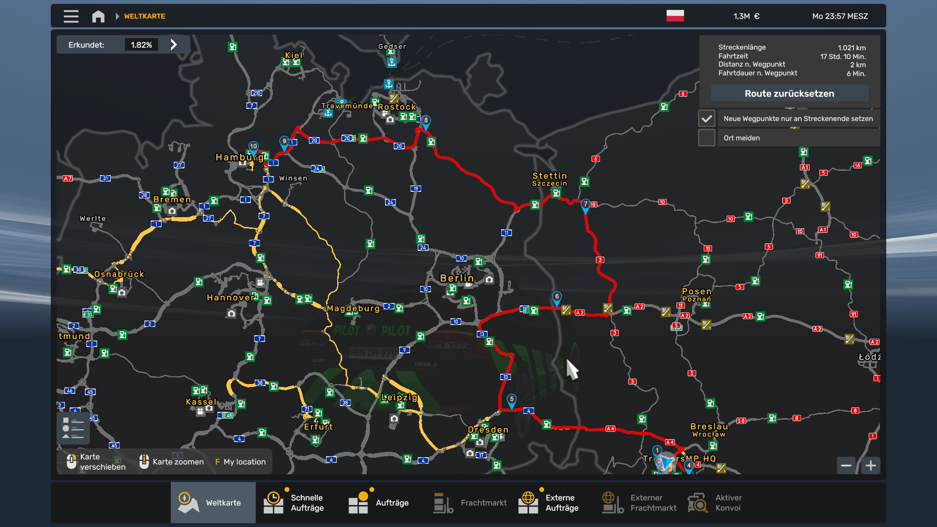Click Route zurücksetzen button

coord(789,93)
